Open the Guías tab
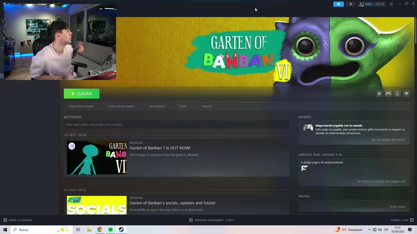The image size is (417, 234). coord(183,106)
